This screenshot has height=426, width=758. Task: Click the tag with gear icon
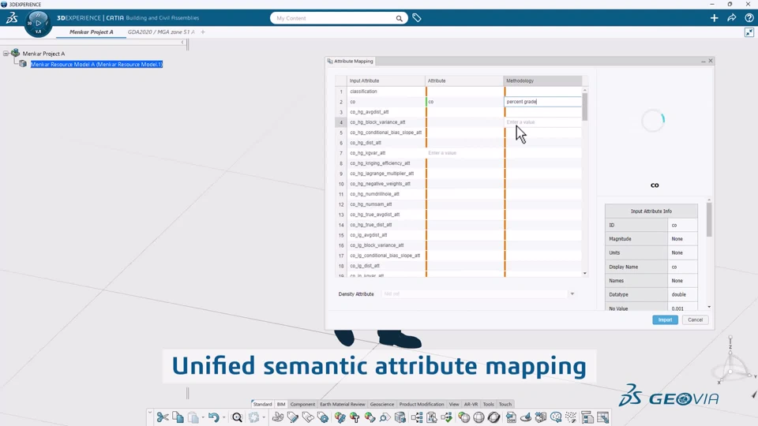click(324, 417)
